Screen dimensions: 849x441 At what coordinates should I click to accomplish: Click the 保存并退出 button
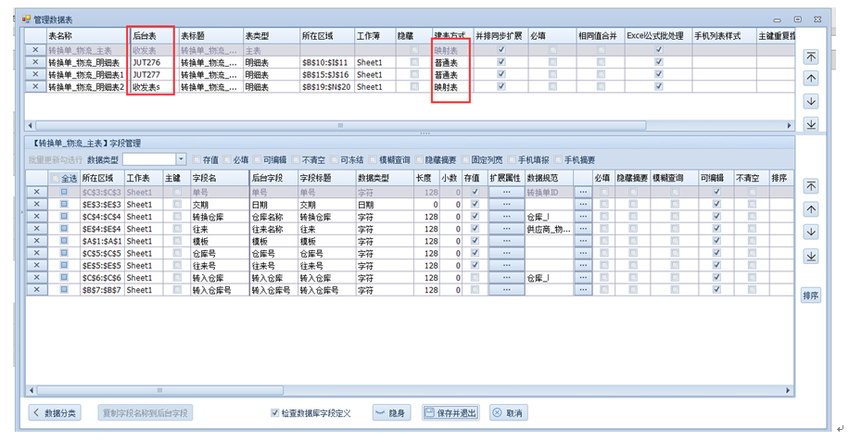(x=450, y=413)
